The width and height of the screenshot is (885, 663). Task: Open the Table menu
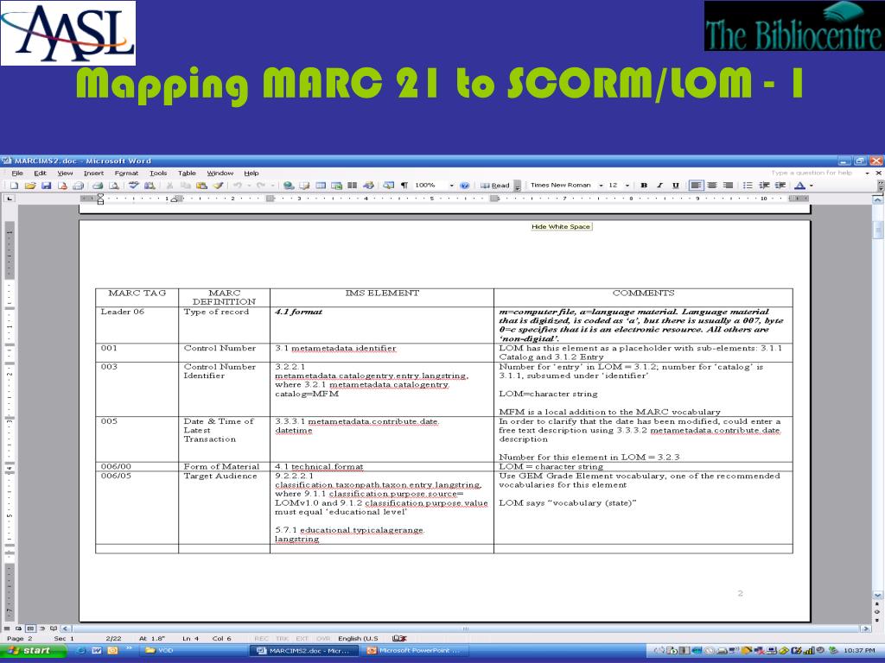187,173
